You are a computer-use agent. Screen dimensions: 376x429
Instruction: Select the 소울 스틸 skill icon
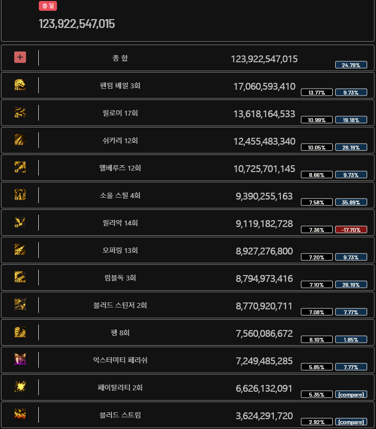(20, 195)
